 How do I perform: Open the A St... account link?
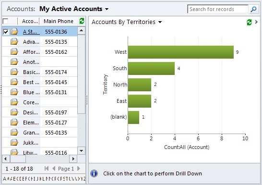click(31, 32)
